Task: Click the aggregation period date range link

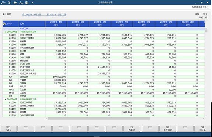Action: click(44, 15)
